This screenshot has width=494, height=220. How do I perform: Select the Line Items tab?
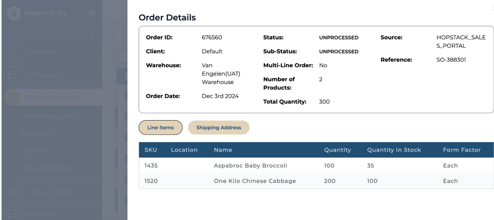pos(160,128)
